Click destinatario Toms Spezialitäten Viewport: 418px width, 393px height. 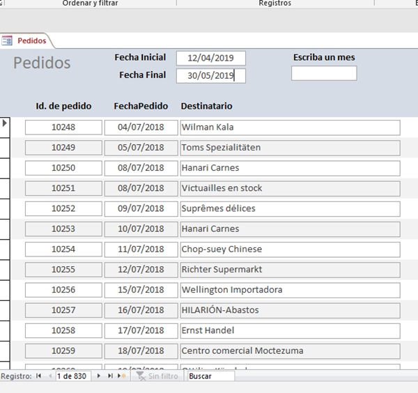pos(290,148)
